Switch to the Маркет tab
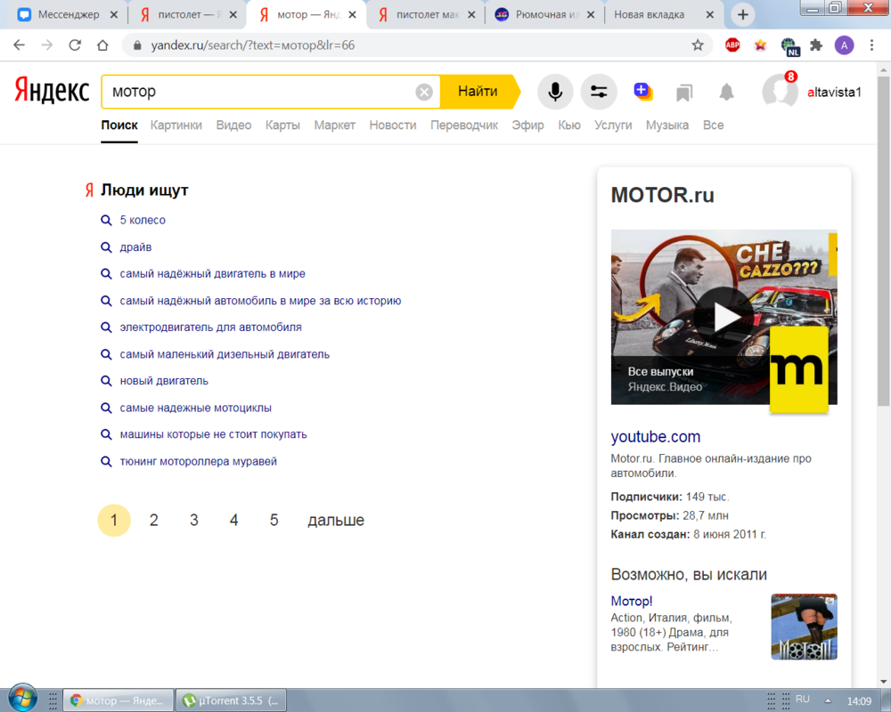The image size is (891, 712). tap(335, 125)
